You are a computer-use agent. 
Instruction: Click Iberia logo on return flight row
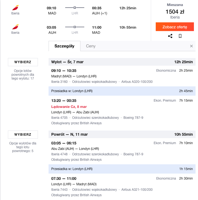(15, 27)
